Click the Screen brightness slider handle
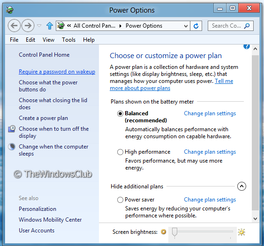Screen dimensions: 264x246 pos(174,232)
